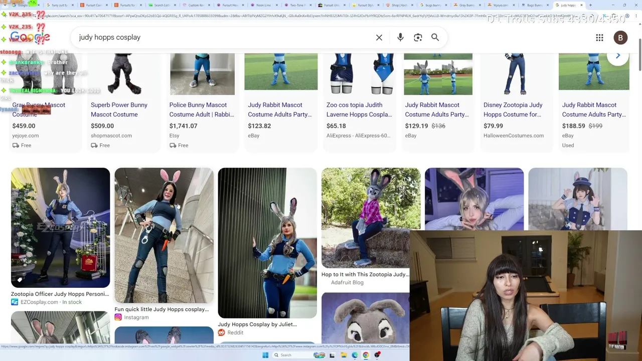This screenshot has width=642, height=361.
Task: Open a new browser tab
Action: click(590, 5)
